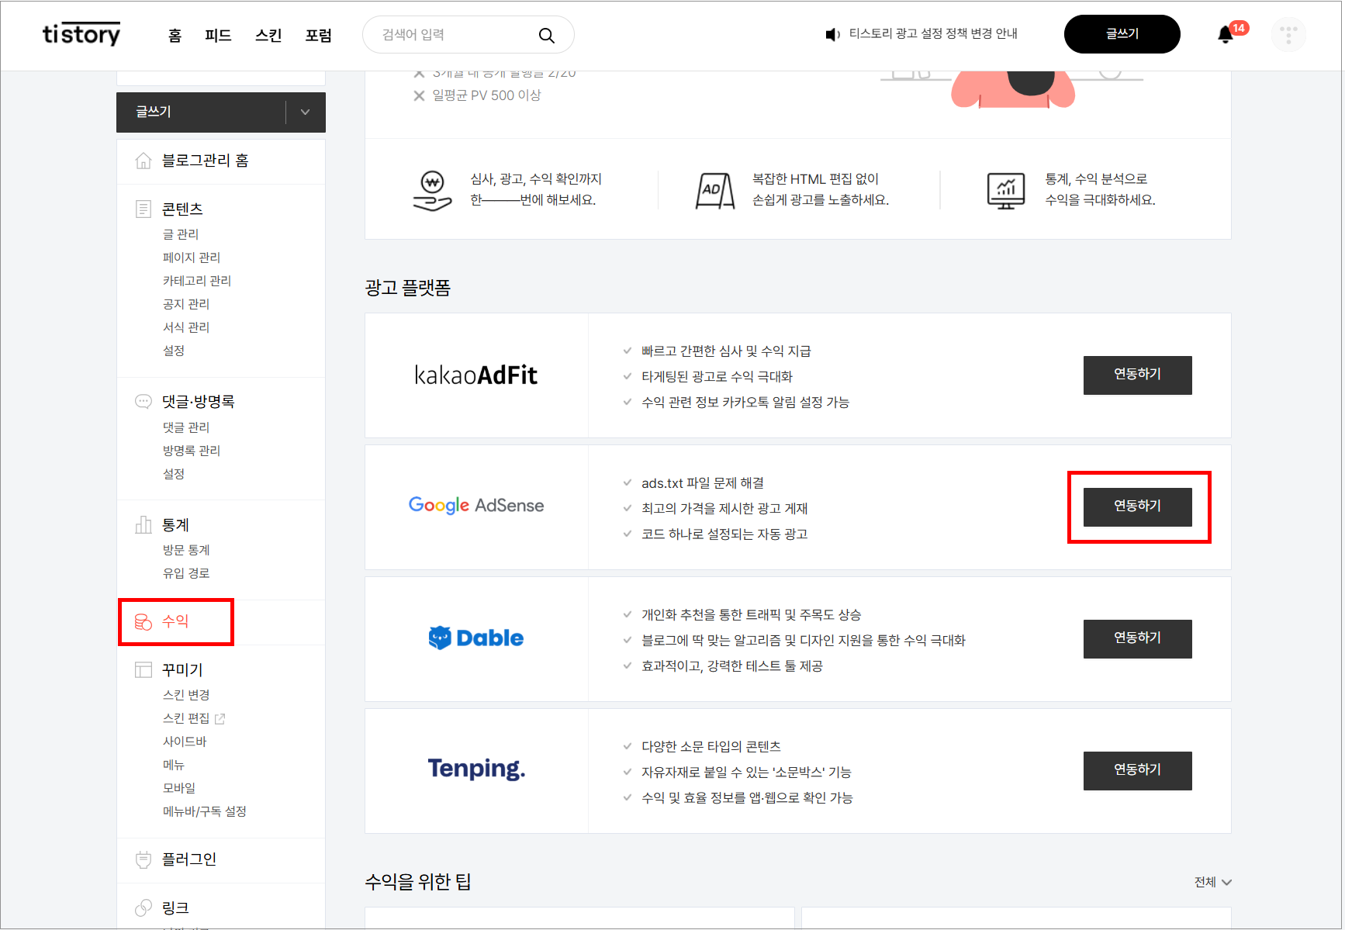Open 유입 경로

point(186,573)
